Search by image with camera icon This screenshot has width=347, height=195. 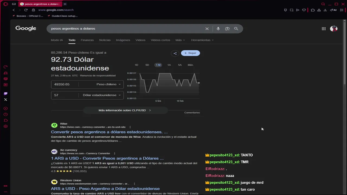click(x=227, y=29)
